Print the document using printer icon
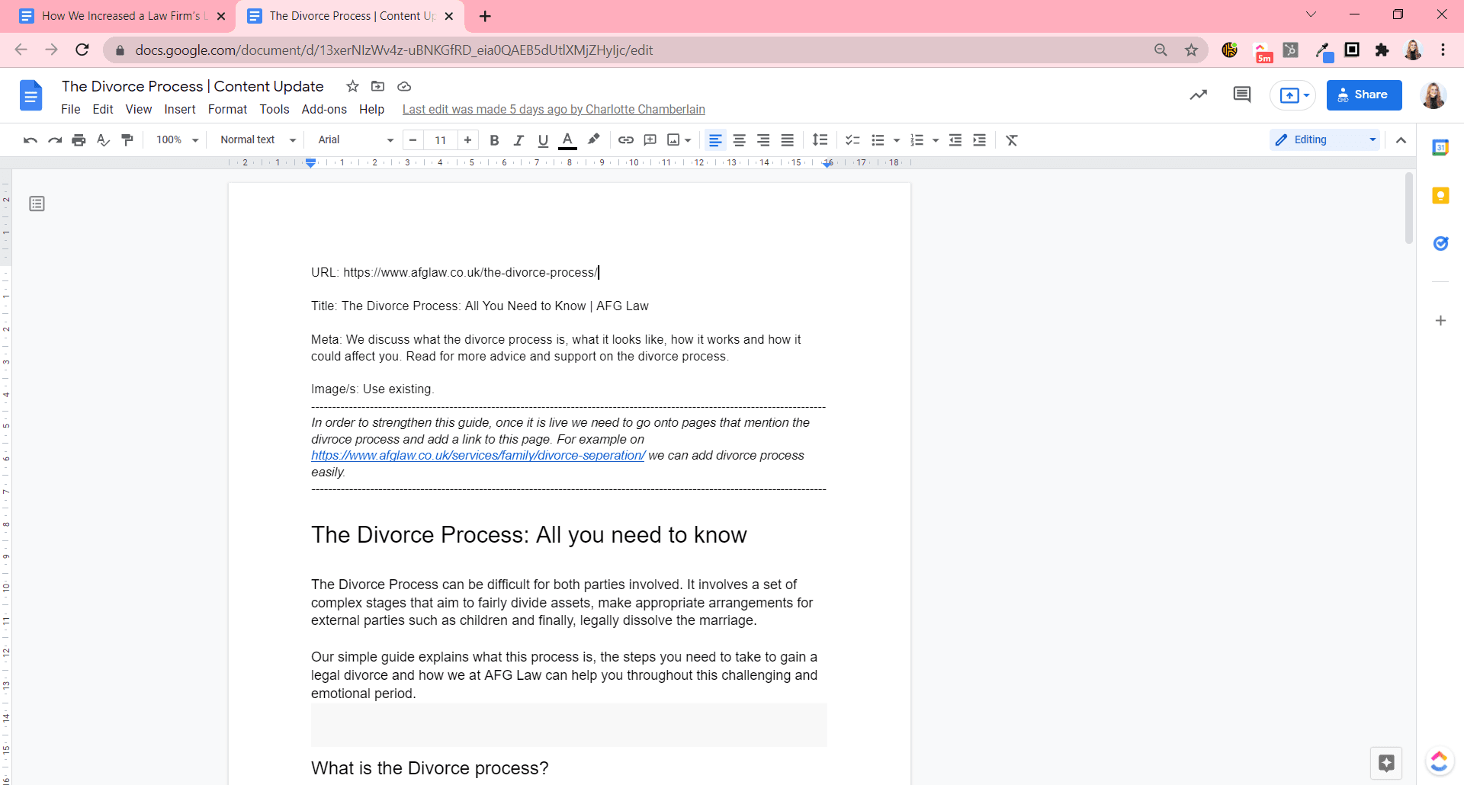1464x785 pixels. [79, 140]
